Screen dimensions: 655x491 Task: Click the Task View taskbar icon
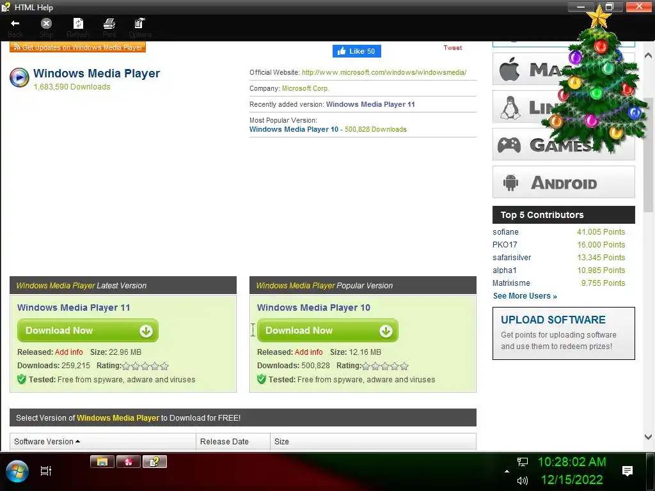[45, 471]
